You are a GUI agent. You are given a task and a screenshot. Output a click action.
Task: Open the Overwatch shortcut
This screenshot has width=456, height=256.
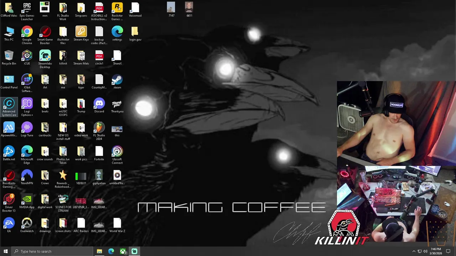pos(27,225)
